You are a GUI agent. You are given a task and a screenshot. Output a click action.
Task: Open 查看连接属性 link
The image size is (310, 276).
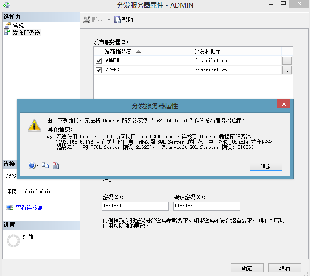(x=32, y=207)
